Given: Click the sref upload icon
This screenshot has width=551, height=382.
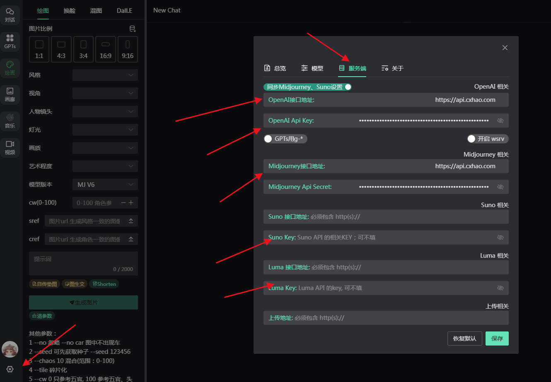Looking at the screenshot, I should 131,221.
